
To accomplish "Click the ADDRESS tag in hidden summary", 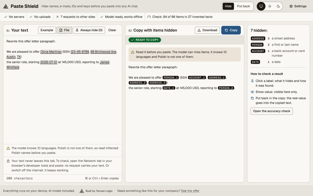I will pyautogui.click(x=258, y=38).
